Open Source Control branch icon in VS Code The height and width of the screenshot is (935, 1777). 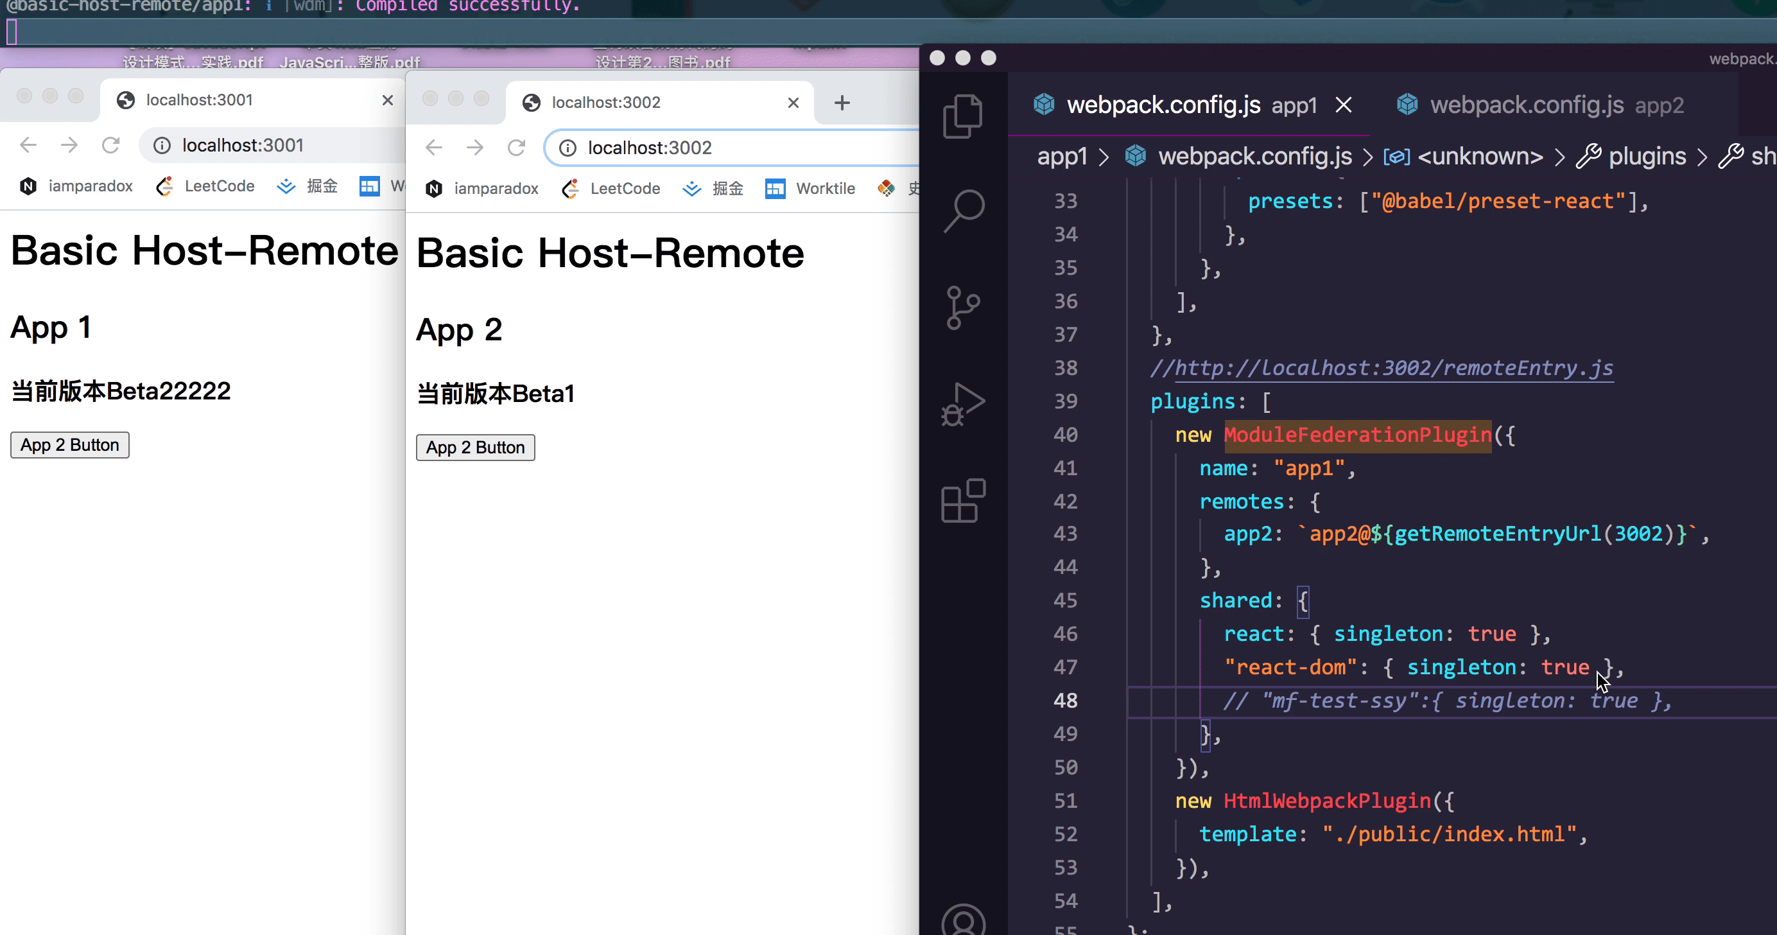(x=963, y=308)
